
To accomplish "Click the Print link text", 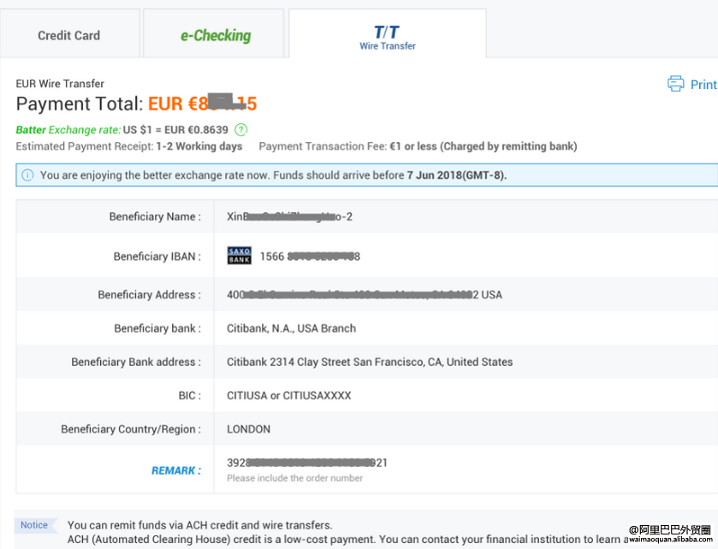I will pos(703,85).
